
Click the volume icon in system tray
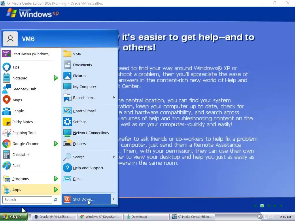coord(272,217)
